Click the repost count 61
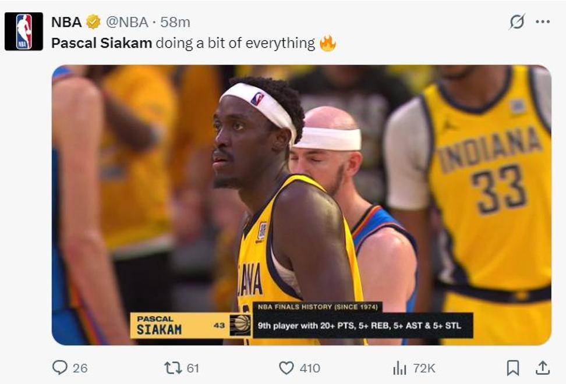Viewport: 566px width, 384px height. [193, 368]
